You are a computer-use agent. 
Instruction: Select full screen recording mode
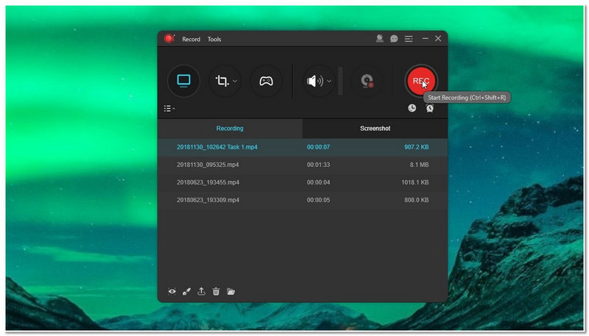[x=183, y=81]
